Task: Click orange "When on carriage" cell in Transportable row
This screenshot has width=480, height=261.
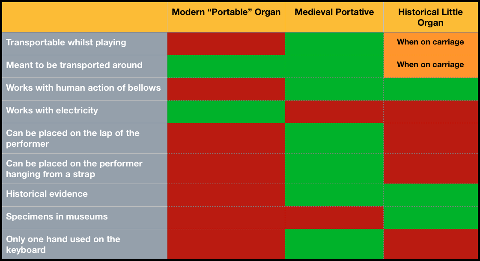Action: [430, 44]
